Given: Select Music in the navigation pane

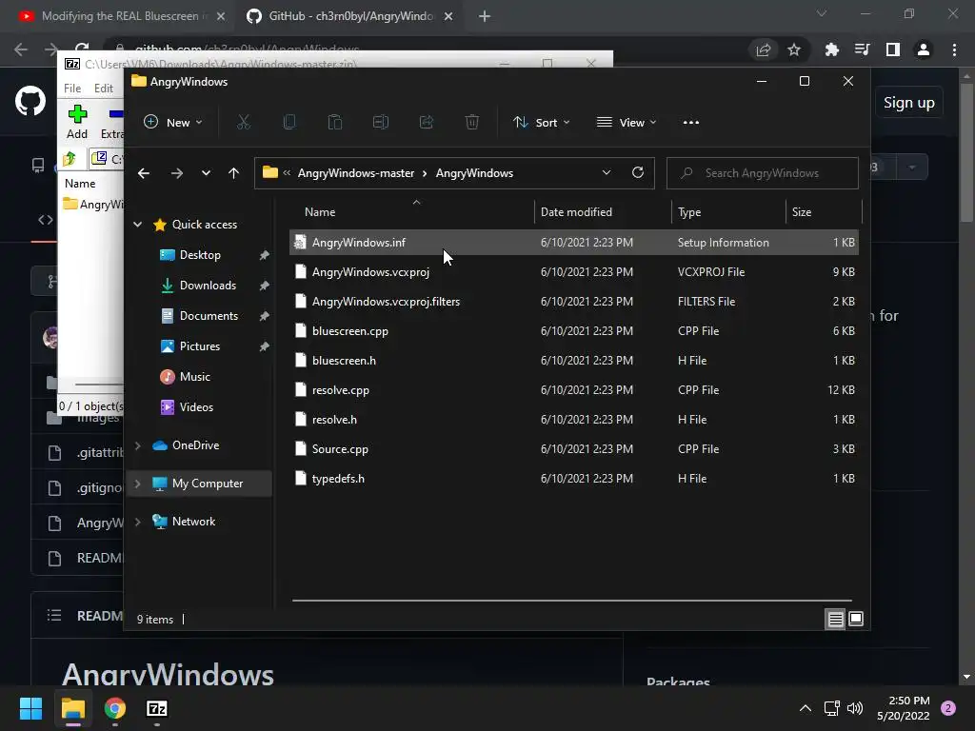Looking at the screenshot, I should pyautogui.click(x=194, y=377).
